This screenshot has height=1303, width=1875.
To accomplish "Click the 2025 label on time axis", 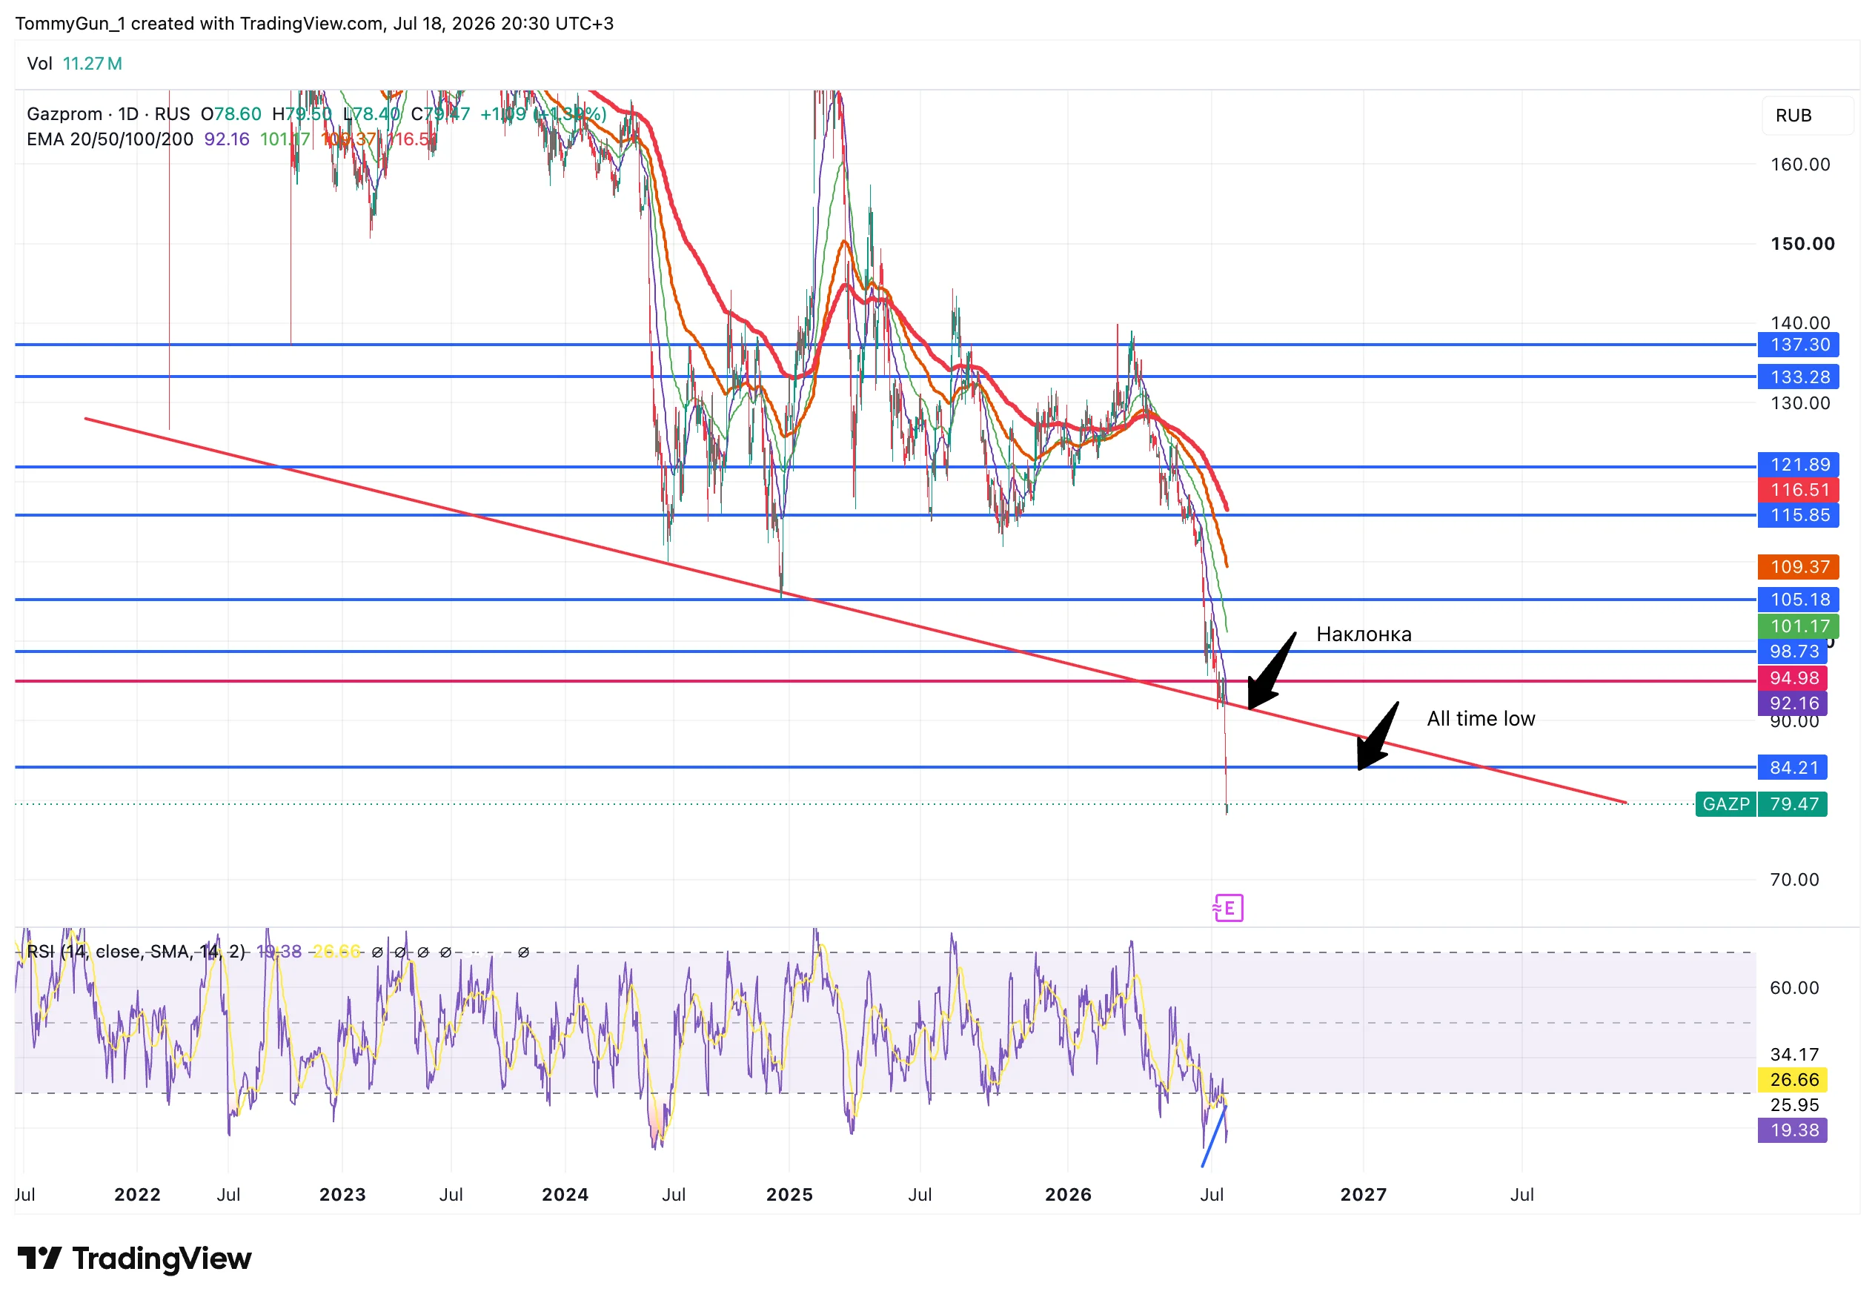I will [789, 1195].
